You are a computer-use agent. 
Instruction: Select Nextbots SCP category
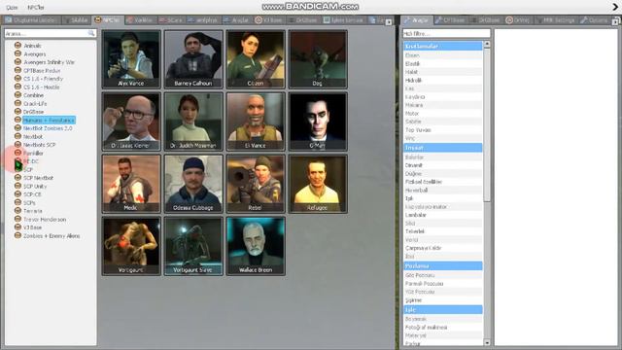[39, 145]
